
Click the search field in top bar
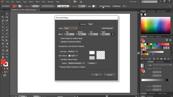pyautogui.click(x=149, y=2)
